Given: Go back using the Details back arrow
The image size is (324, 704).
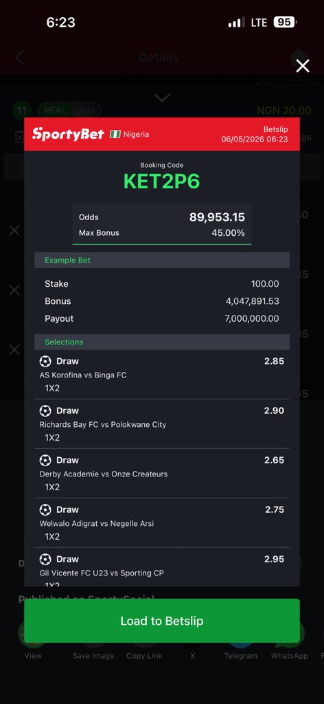Looking at the screenshot, I should [x=20, y=58].
